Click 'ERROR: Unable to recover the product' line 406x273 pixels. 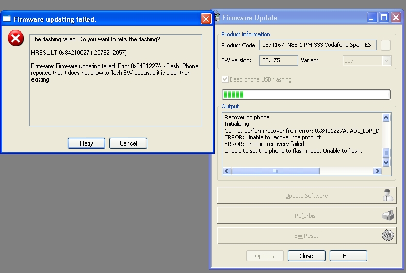point(272,137)
